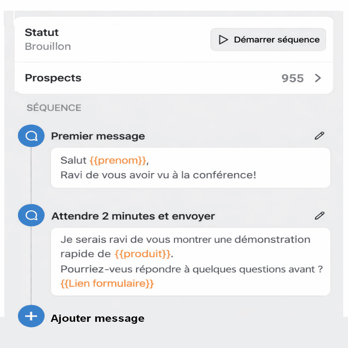
Task: Select the {{Lien formulaire}} variable
Action: 107,283
